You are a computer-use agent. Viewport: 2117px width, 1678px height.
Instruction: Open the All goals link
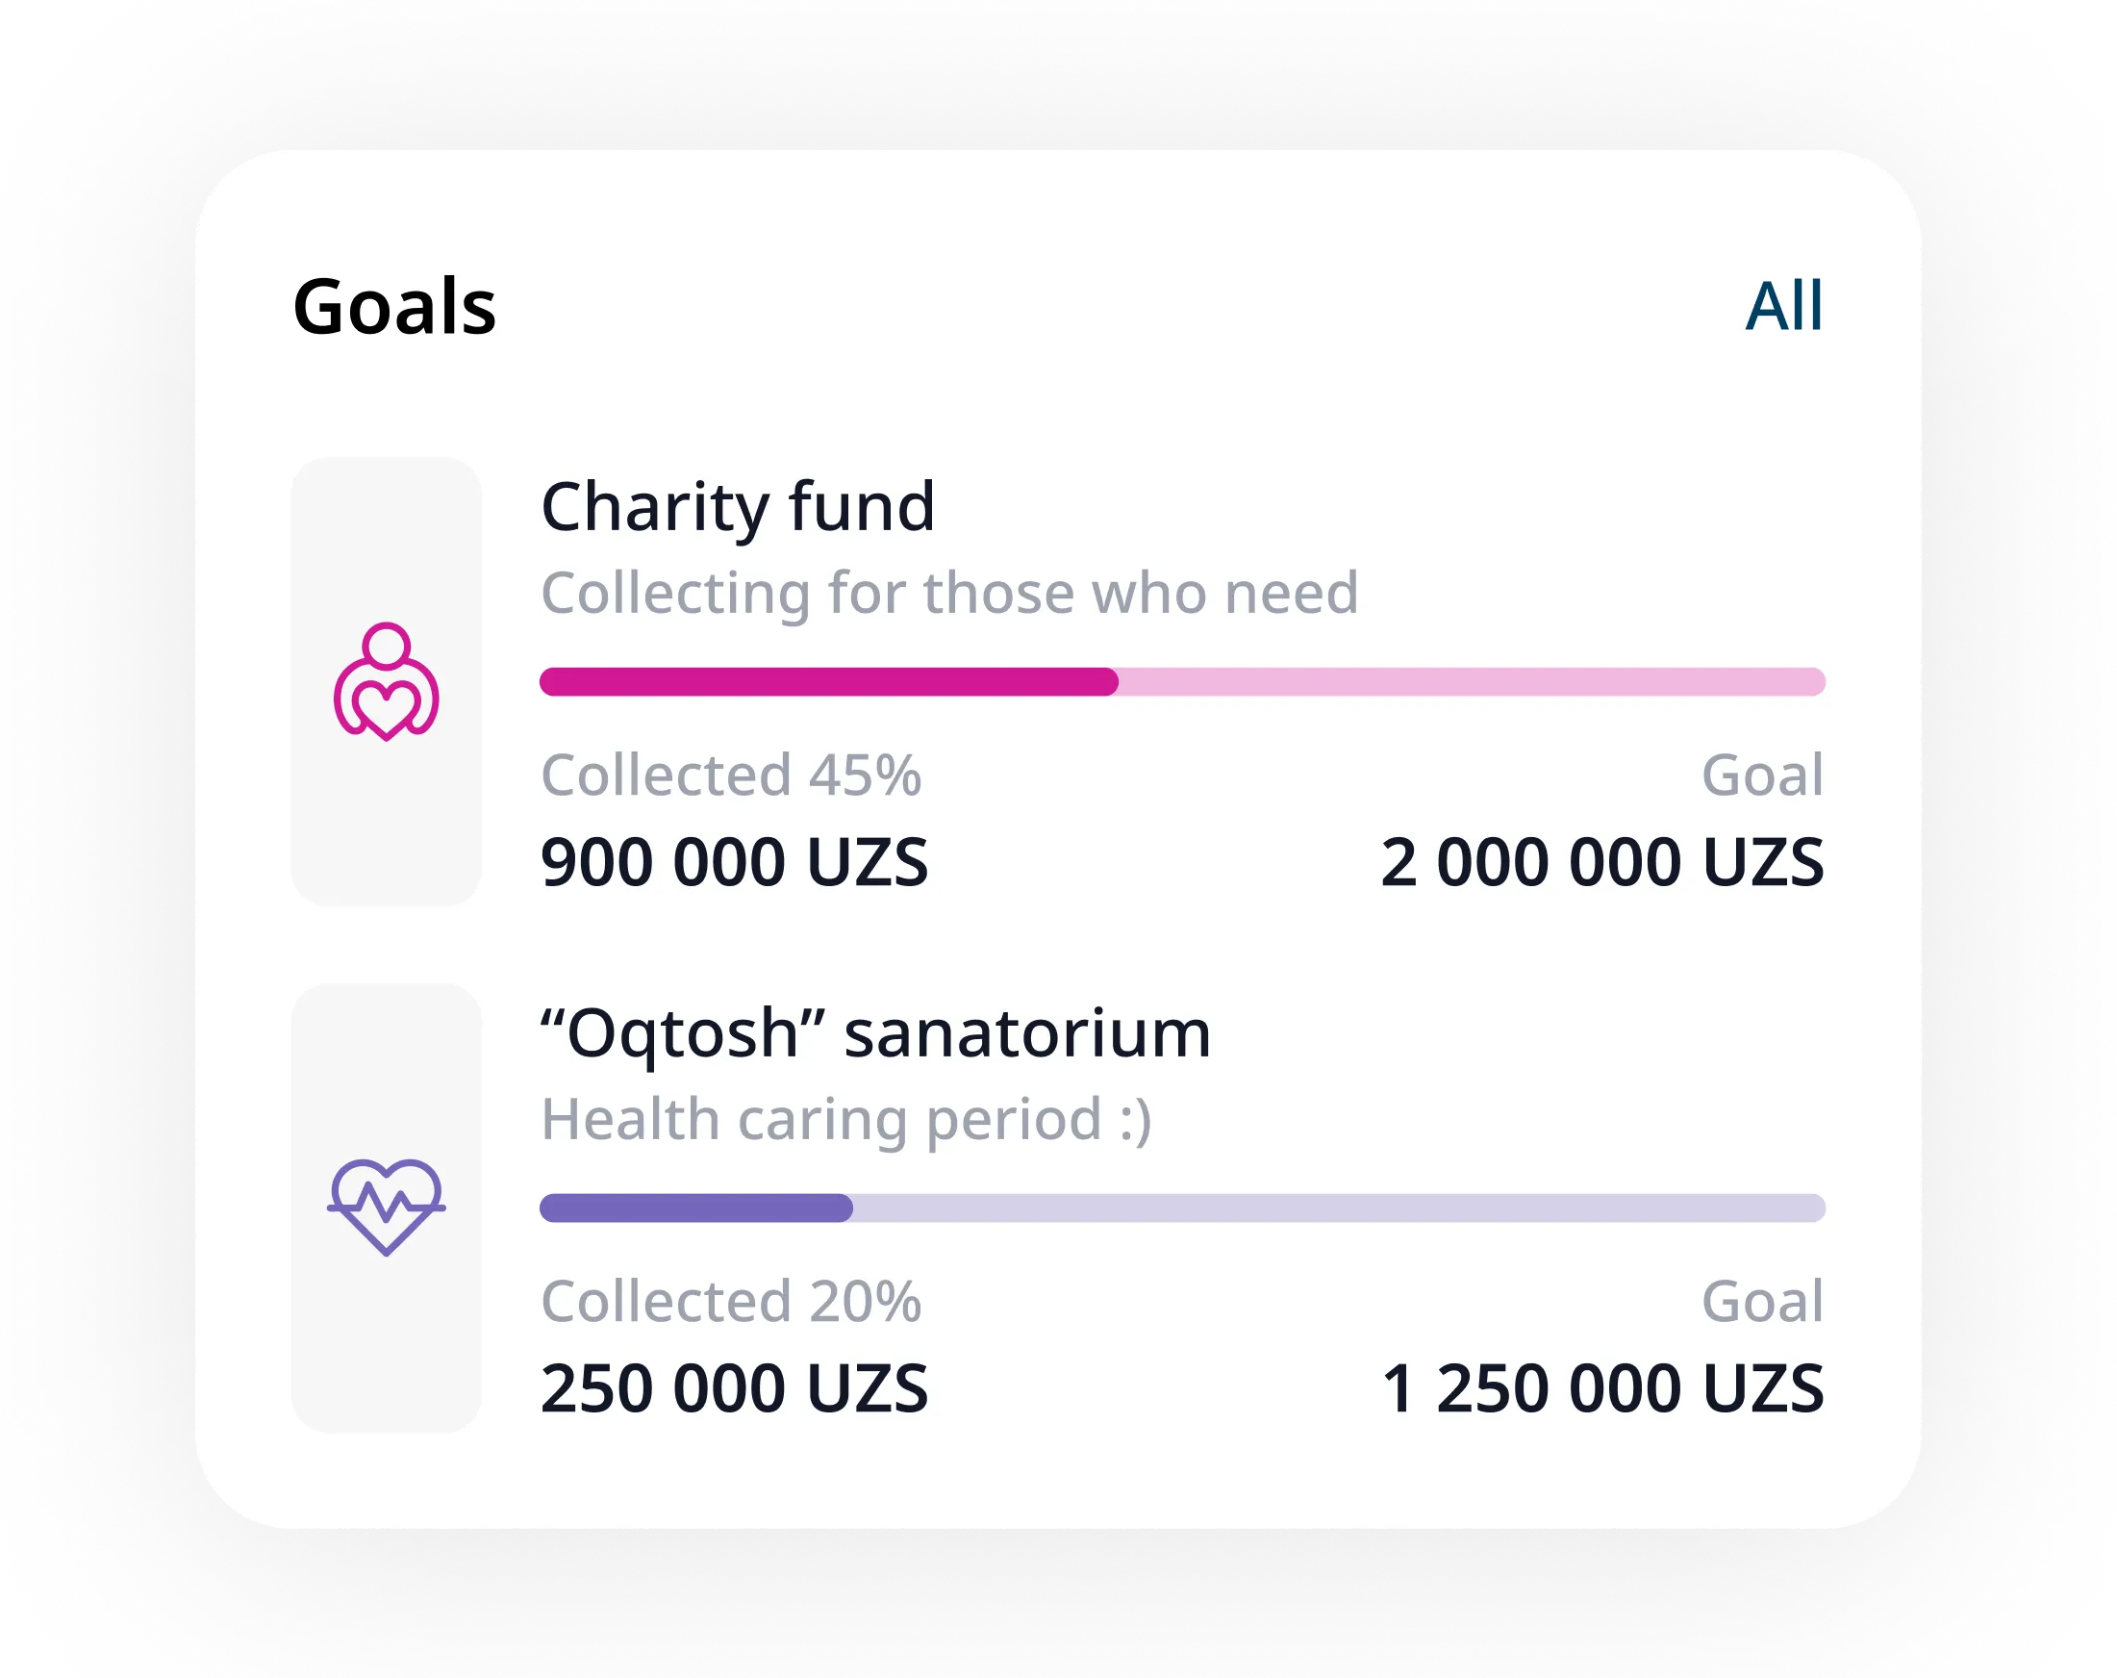[x=1783, y=307]
